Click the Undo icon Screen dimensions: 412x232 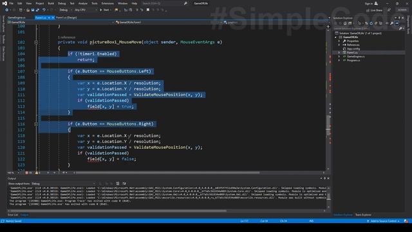click(x=44, y=10)
